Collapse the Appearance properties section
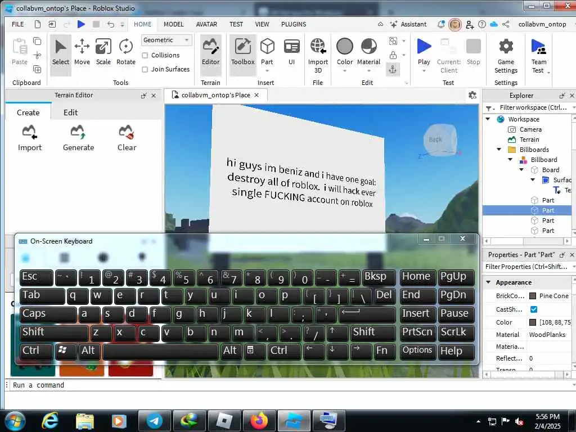Viewport: 576px width, 432px height. point(488,282)
